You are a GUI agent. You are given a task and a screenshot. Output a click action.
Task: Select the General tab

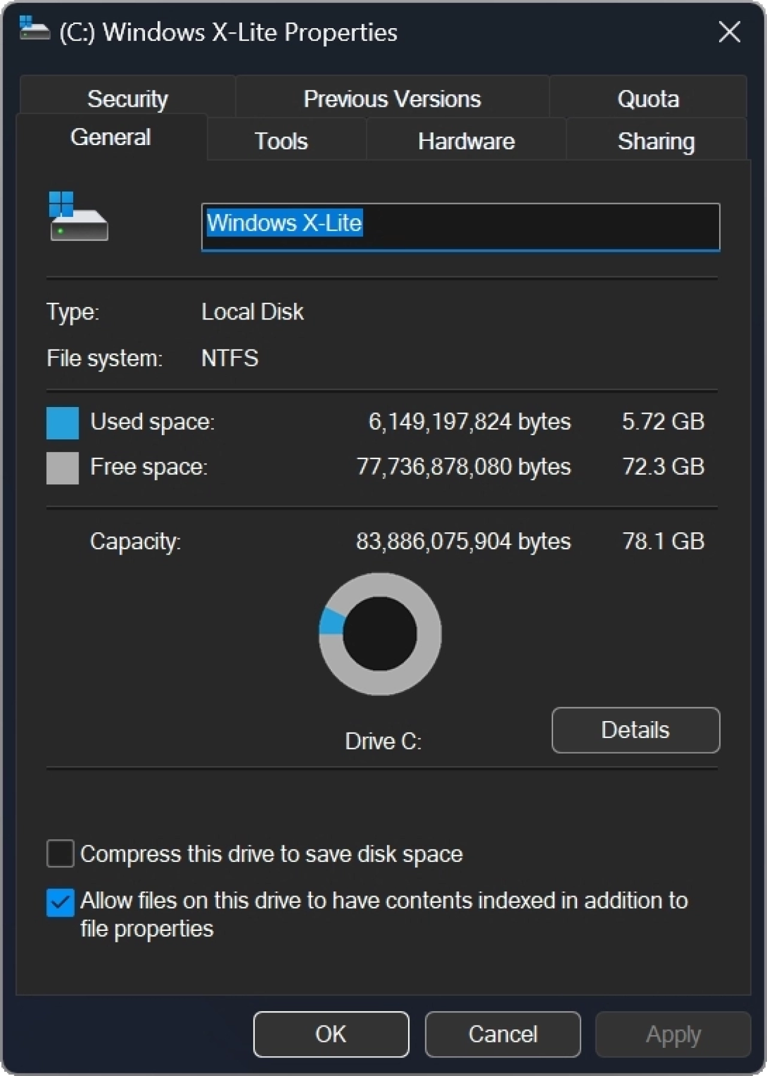(111, 137)
